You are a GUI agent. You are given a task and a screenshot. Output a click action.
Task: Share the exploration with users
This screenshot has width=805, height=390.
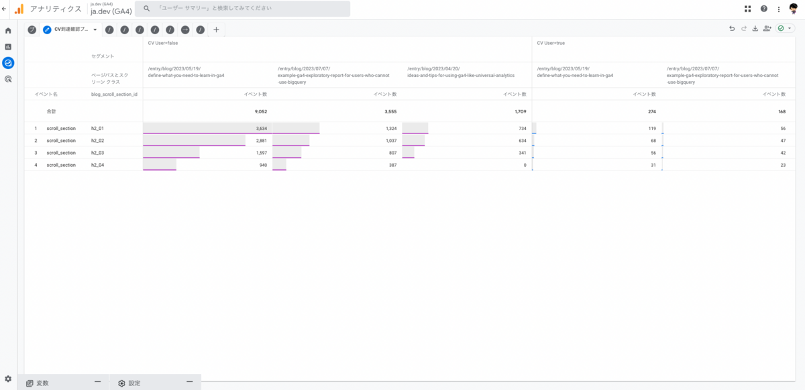pyautogui.click(x=767, y=29)
